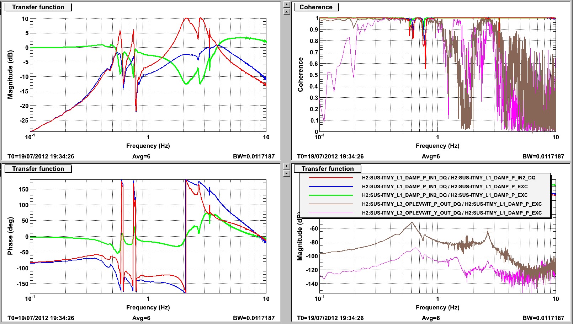Click Avg=6 under top-left magnitude plot
573x324 pixels.
pos(141,156)
